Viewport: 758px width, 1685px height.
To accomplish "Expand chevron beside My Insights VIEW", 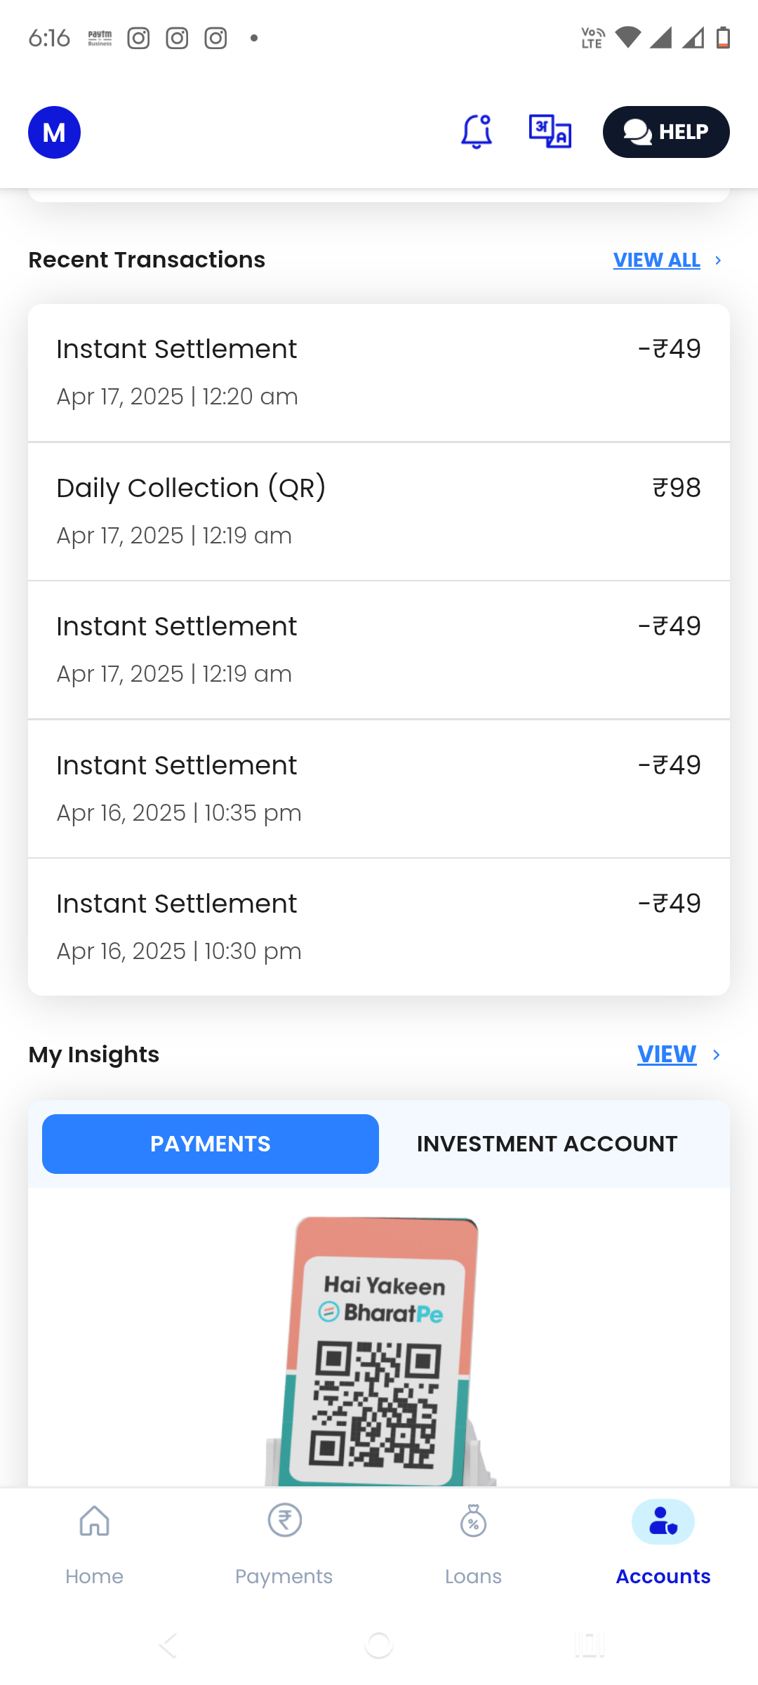I will (717, 1055).
